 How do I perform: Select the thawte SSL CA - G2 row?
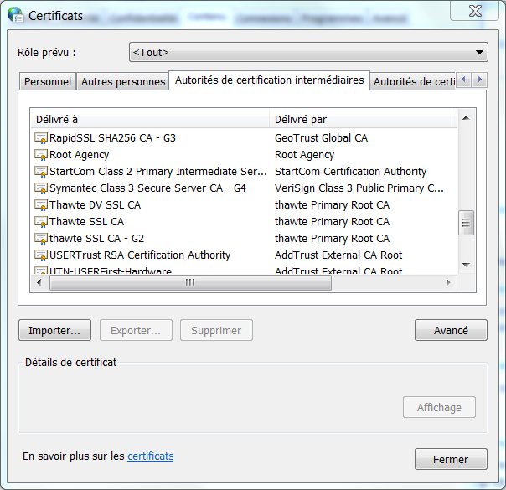[x=245, y=239]
